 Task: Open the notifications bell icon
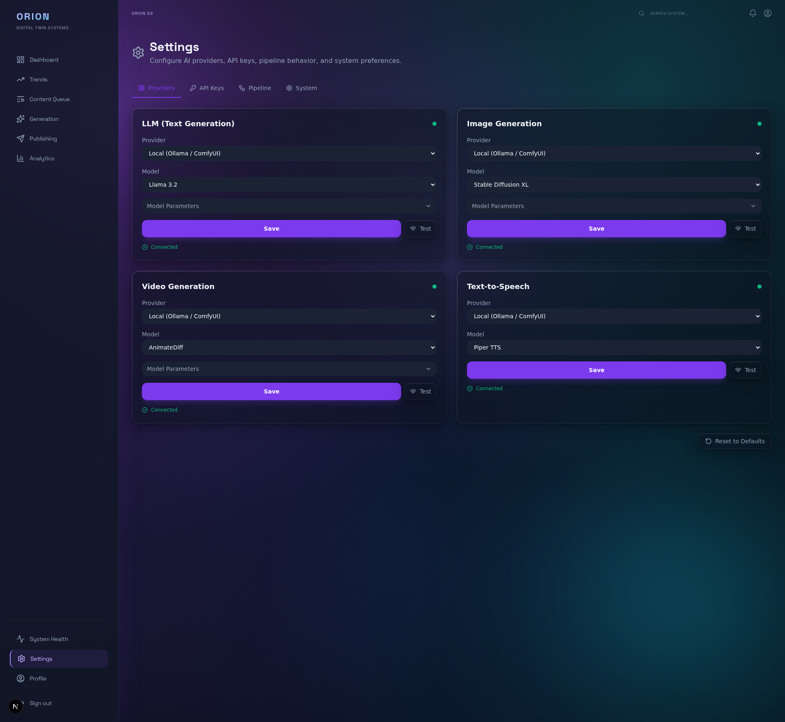752,13
